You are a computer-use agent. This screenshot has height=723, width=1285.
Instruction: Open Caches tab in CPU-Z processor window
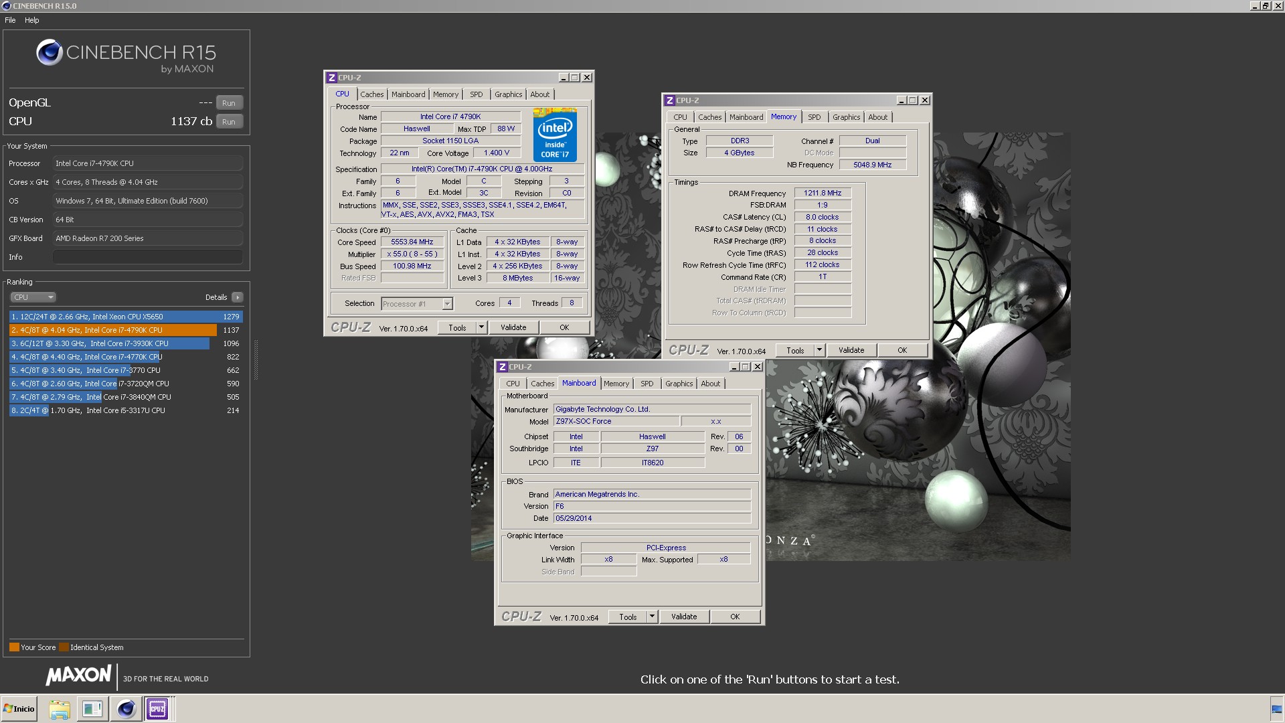pyautogui.click(x=372, y=94)
